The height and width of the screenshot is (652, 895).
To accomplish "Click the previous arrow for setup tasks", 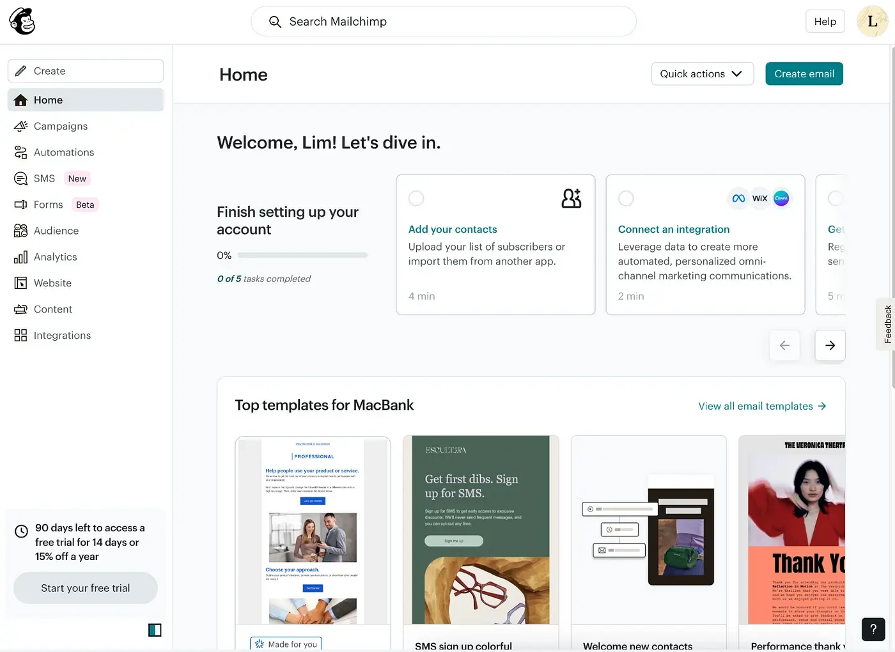I will coord(784,346).
